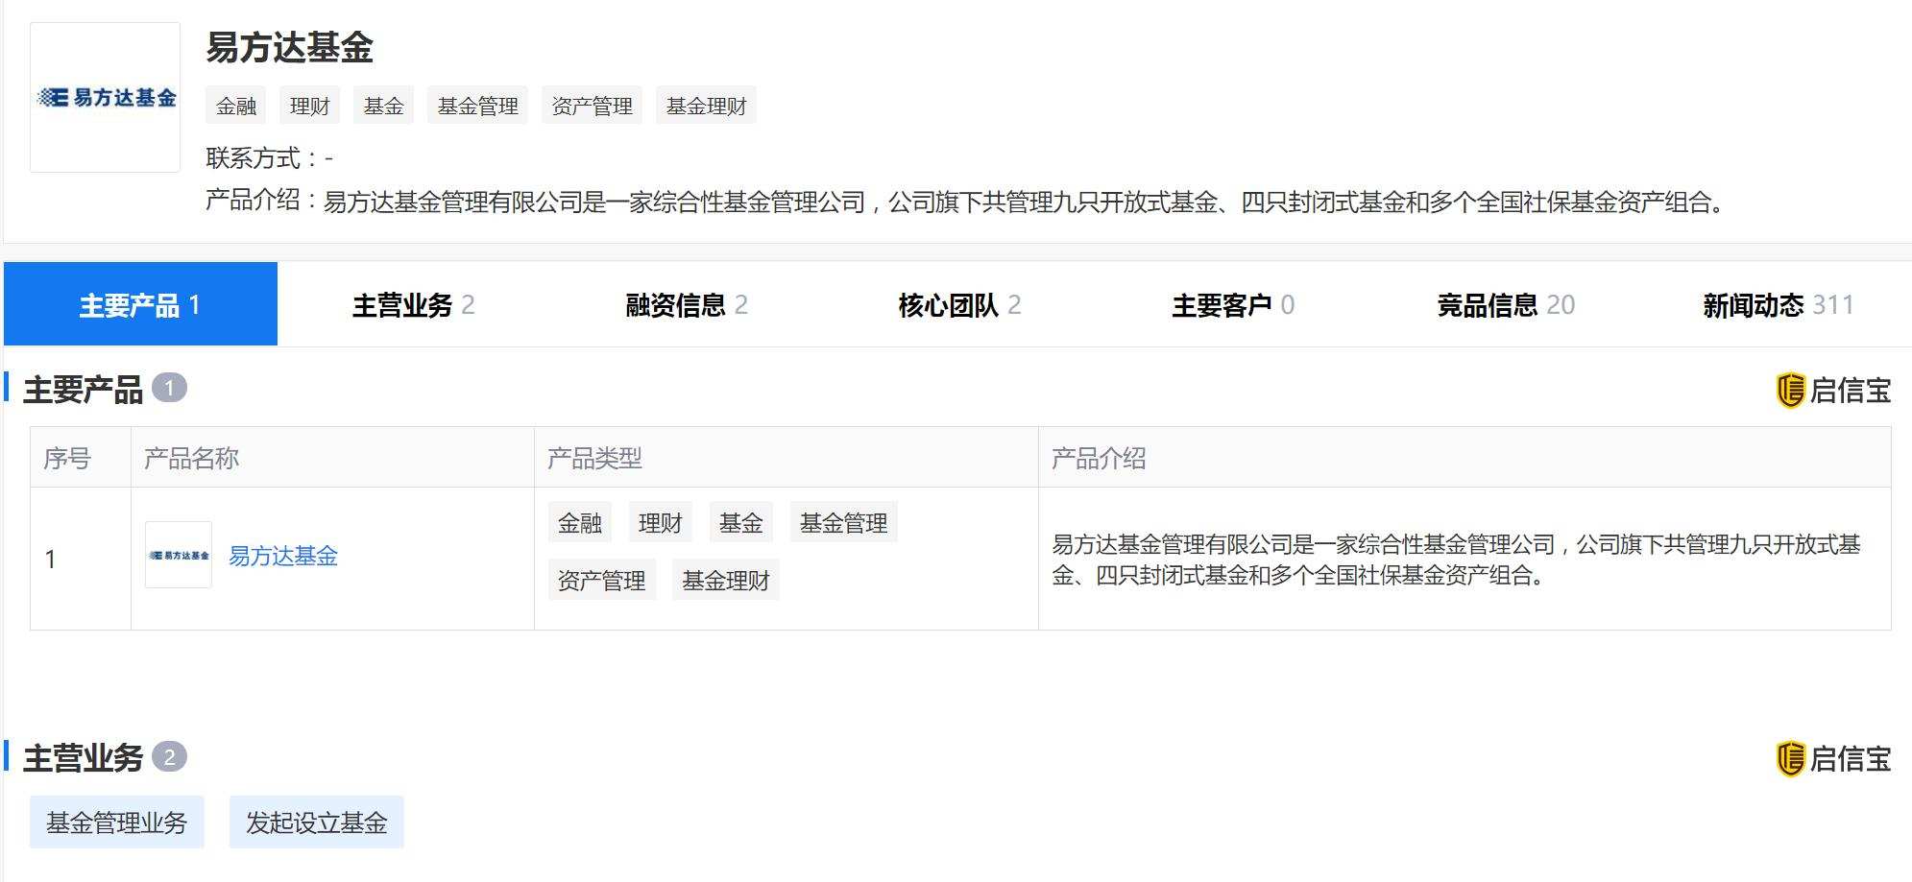Click the 理财 tag under the company title
1912x882 pixels.
(x=309, y=106)
